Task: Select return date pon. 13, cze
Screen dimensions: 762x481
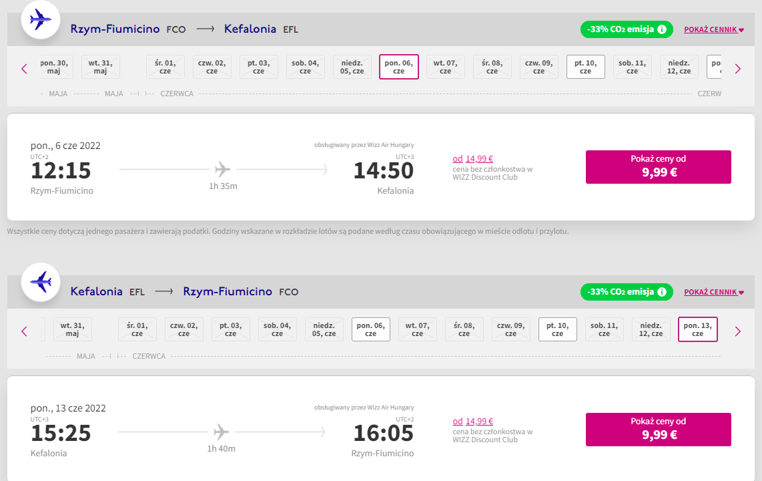Action: coord(697,329)
